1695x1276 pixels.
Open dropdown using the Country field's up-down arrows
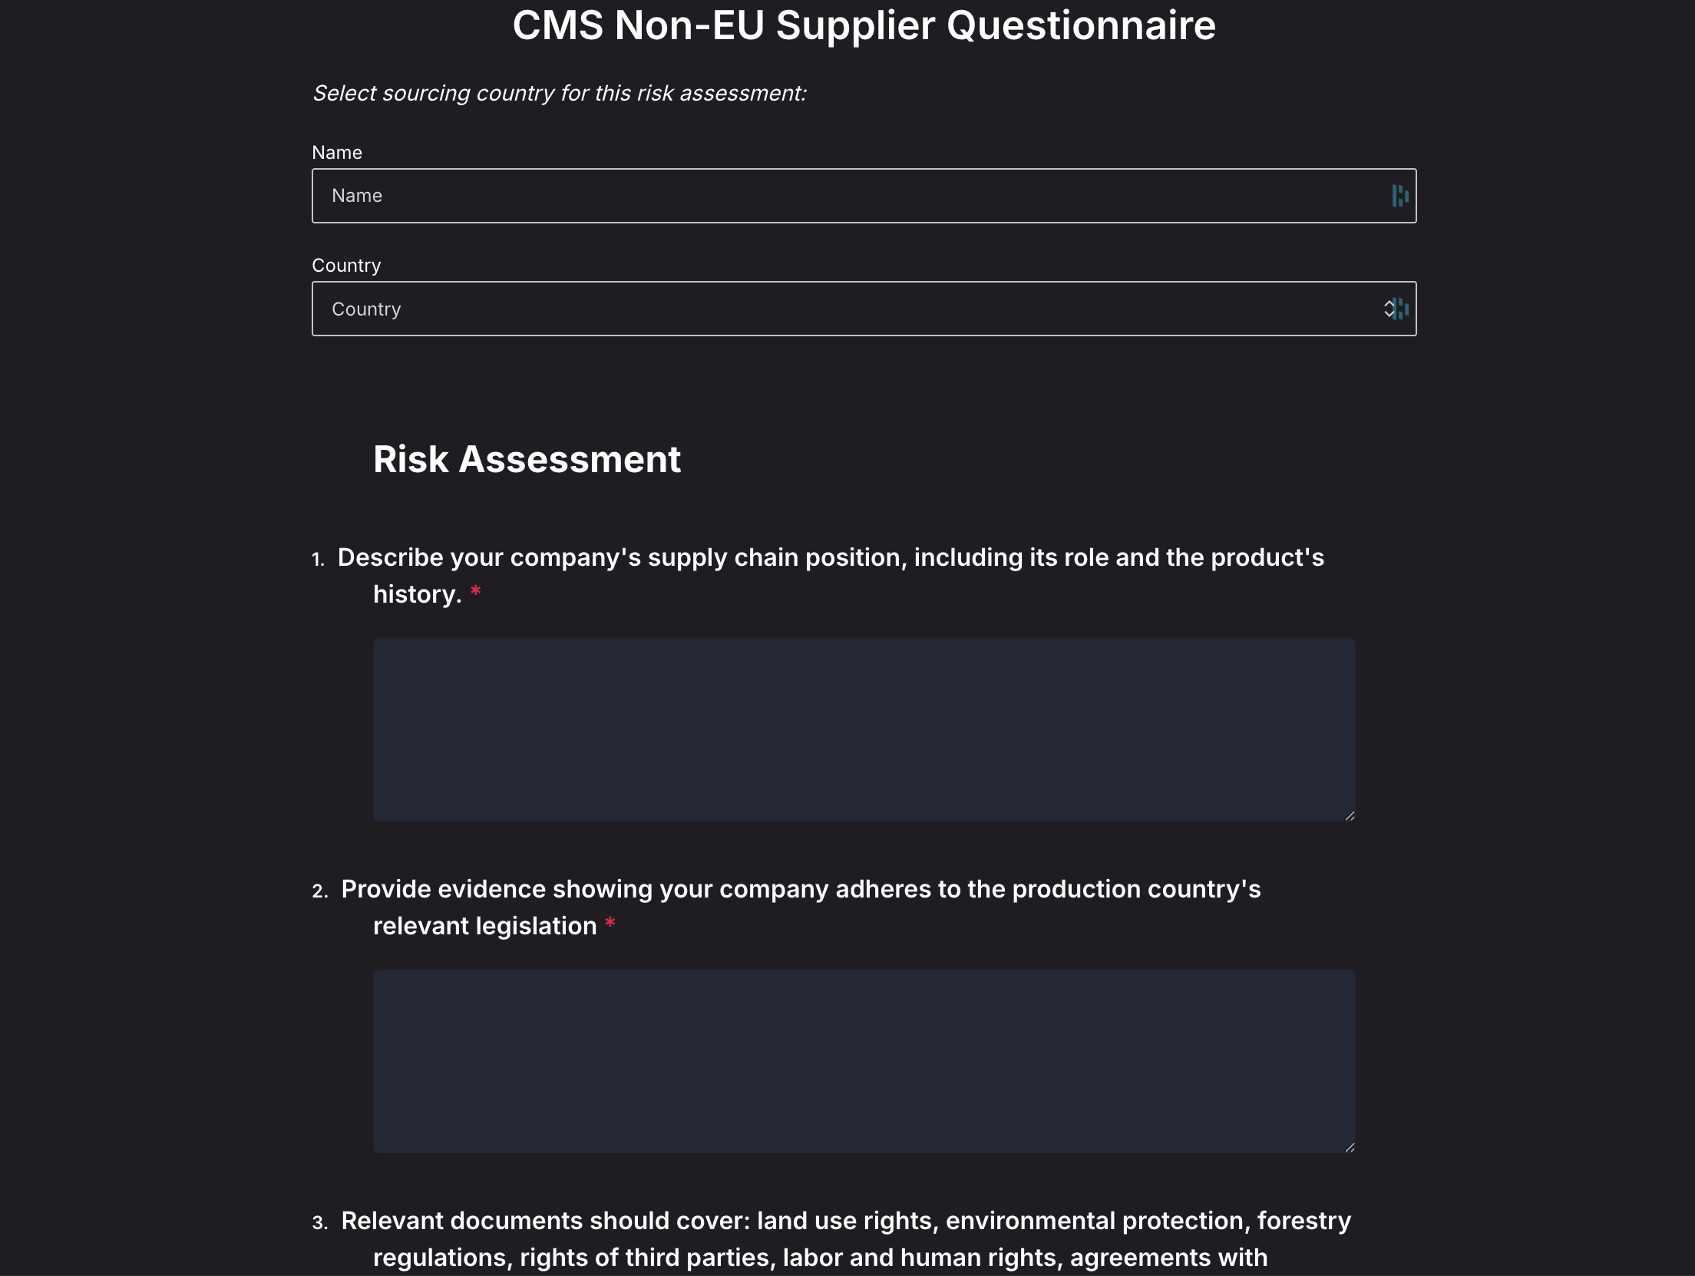[1389, 309]
